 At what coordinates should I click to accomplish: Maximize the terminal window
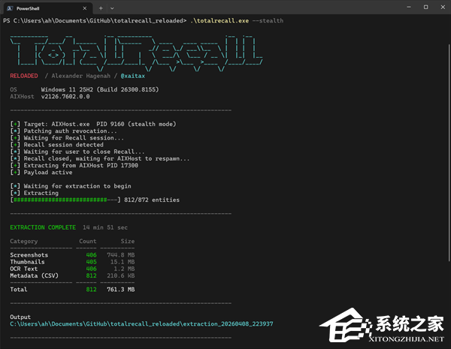[x=425, y=8]
